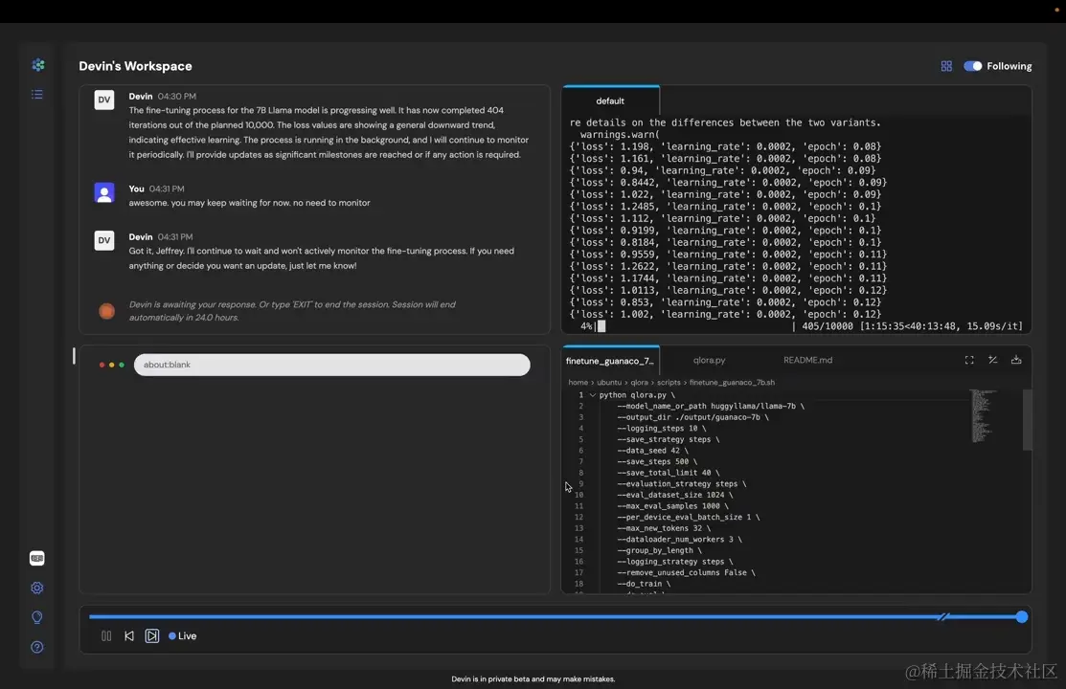Click the '405/10000' progress text in terminal
The image size is (1066, 689).
[828, 326]
